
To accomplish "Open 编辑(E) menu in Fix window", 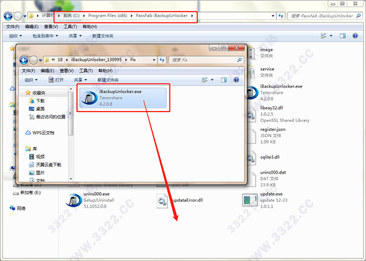I will point(48,71).
